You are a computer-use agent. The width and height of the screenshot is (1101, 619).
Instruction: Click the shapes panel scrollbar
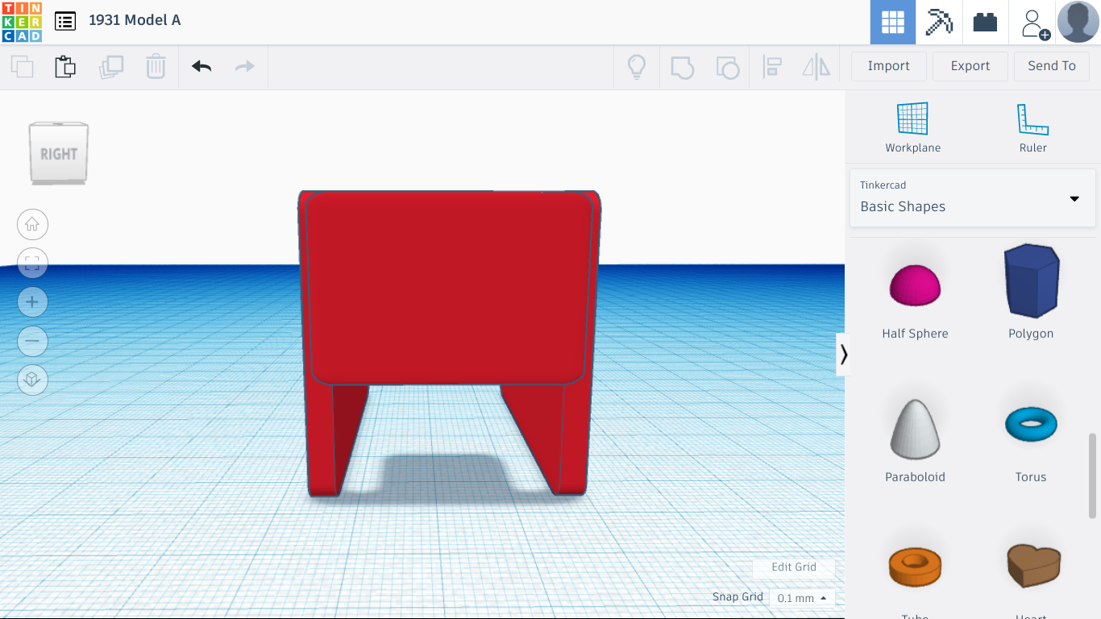click(x=1092, y=476)
